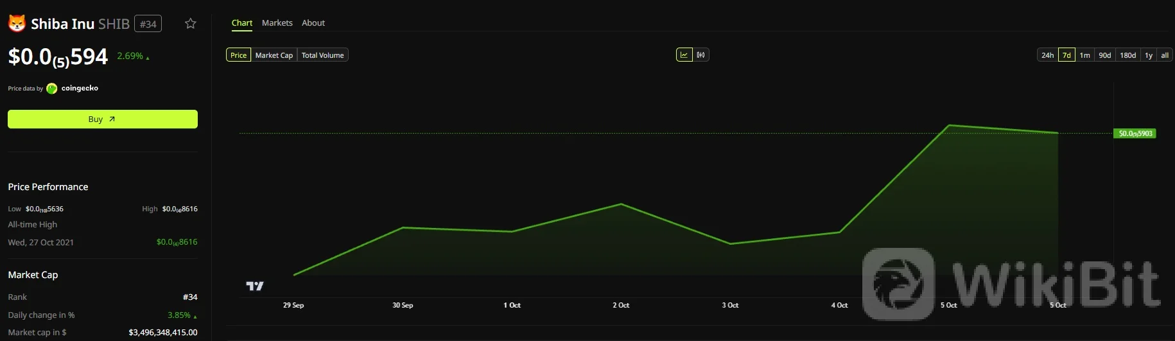This screenshot has height=341, width=1175.
Task: Click the market cap value $3,496,348,415.00
Action: click(x=163, y=333)
